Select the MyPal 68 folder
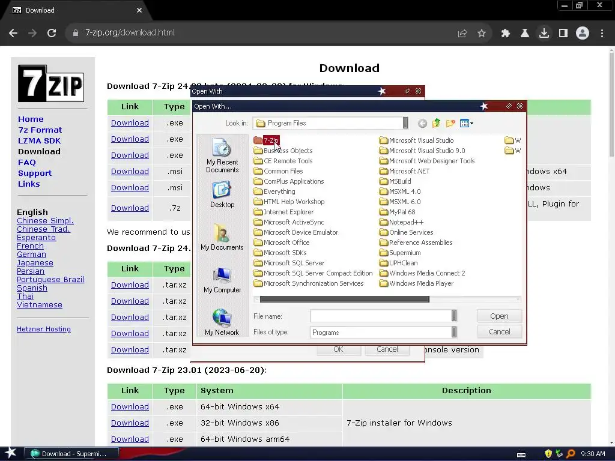The height and width of the screenshot is (461, 615). pos(398,212)
